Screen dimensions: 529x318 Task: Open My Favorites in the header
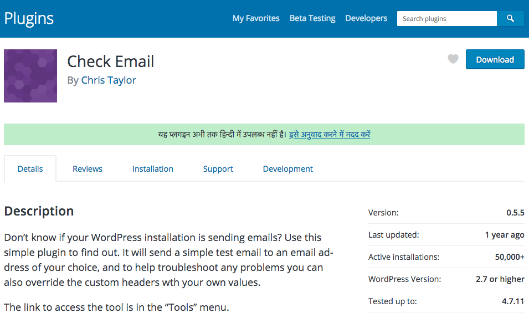256,18
